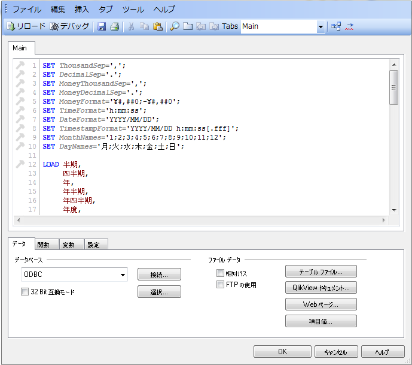Click the editor scroll-up arrow
The height and width of the screenshot is (365, 412).
tap(394, 65)
